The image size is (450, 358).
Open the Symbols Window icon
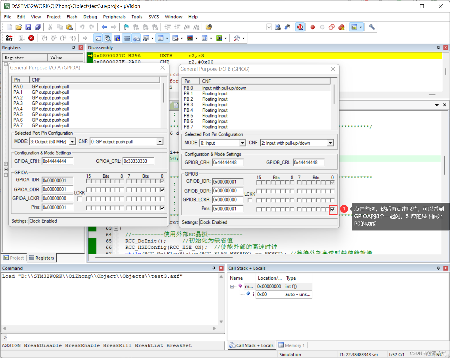[117, 38]
